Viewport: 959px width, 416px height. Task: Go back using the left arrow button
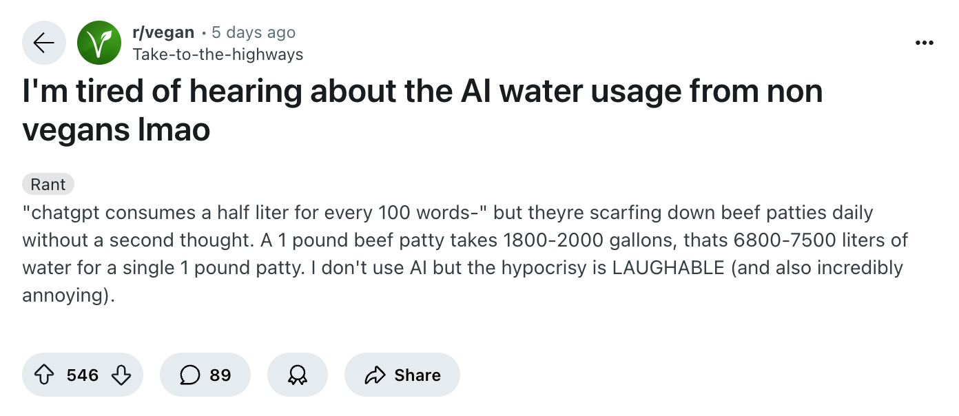tap(44, 43)
